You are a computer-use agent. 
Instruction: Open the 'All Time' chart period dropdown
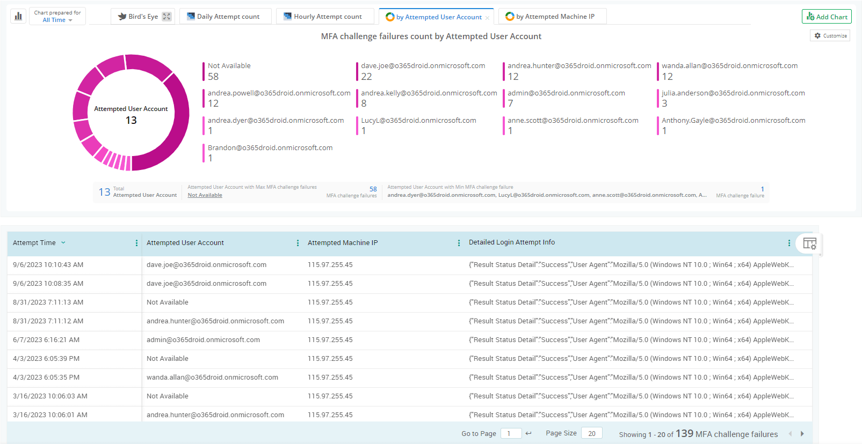tap(57, 20)
